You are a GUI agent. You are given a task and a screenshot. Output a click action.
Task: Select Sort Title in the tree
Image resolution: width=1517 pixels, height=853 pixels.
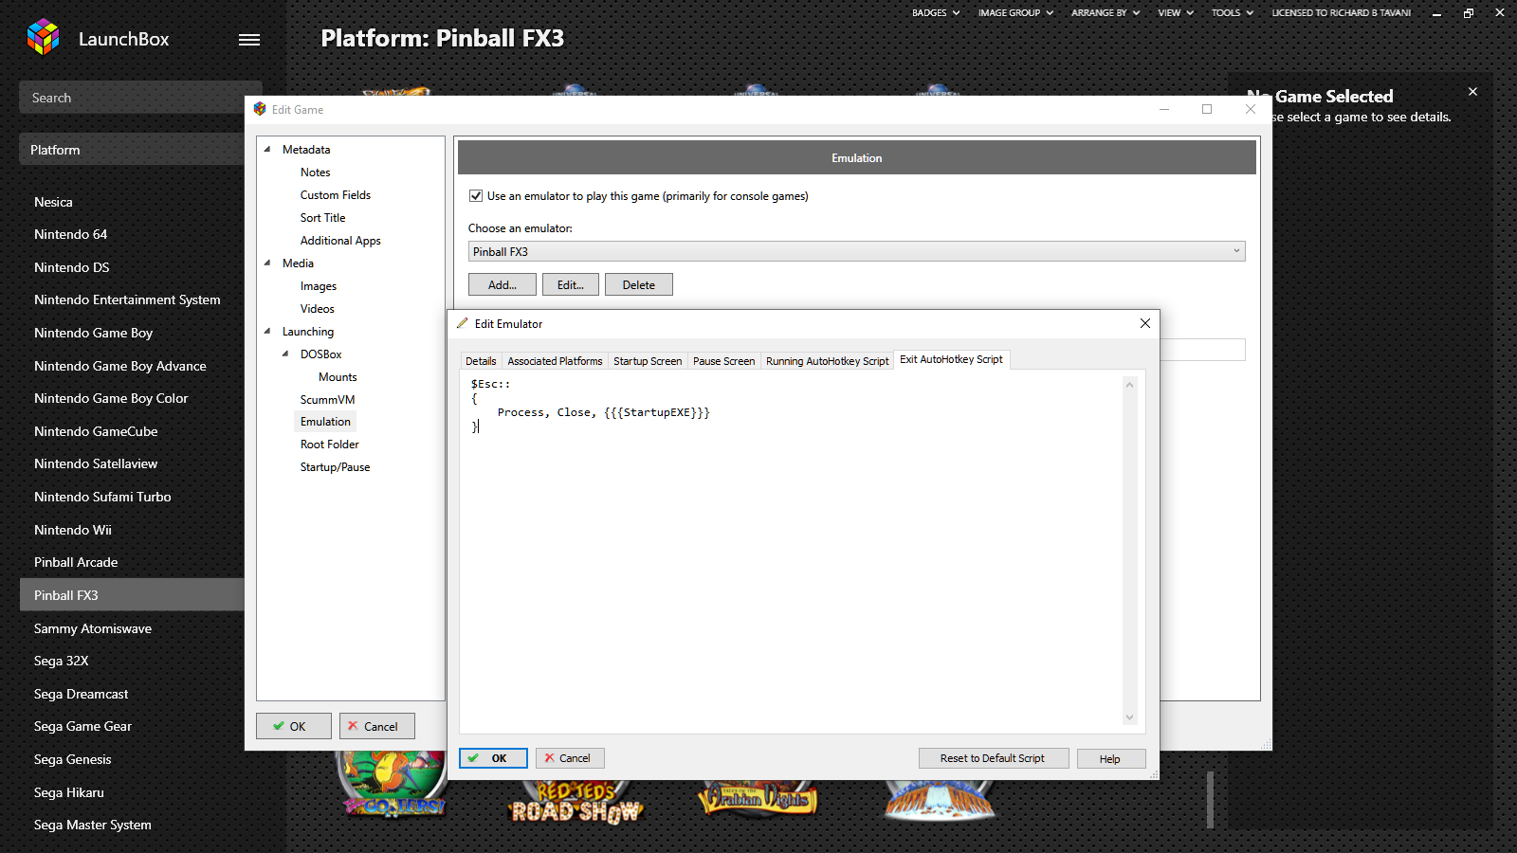(322, 217)
